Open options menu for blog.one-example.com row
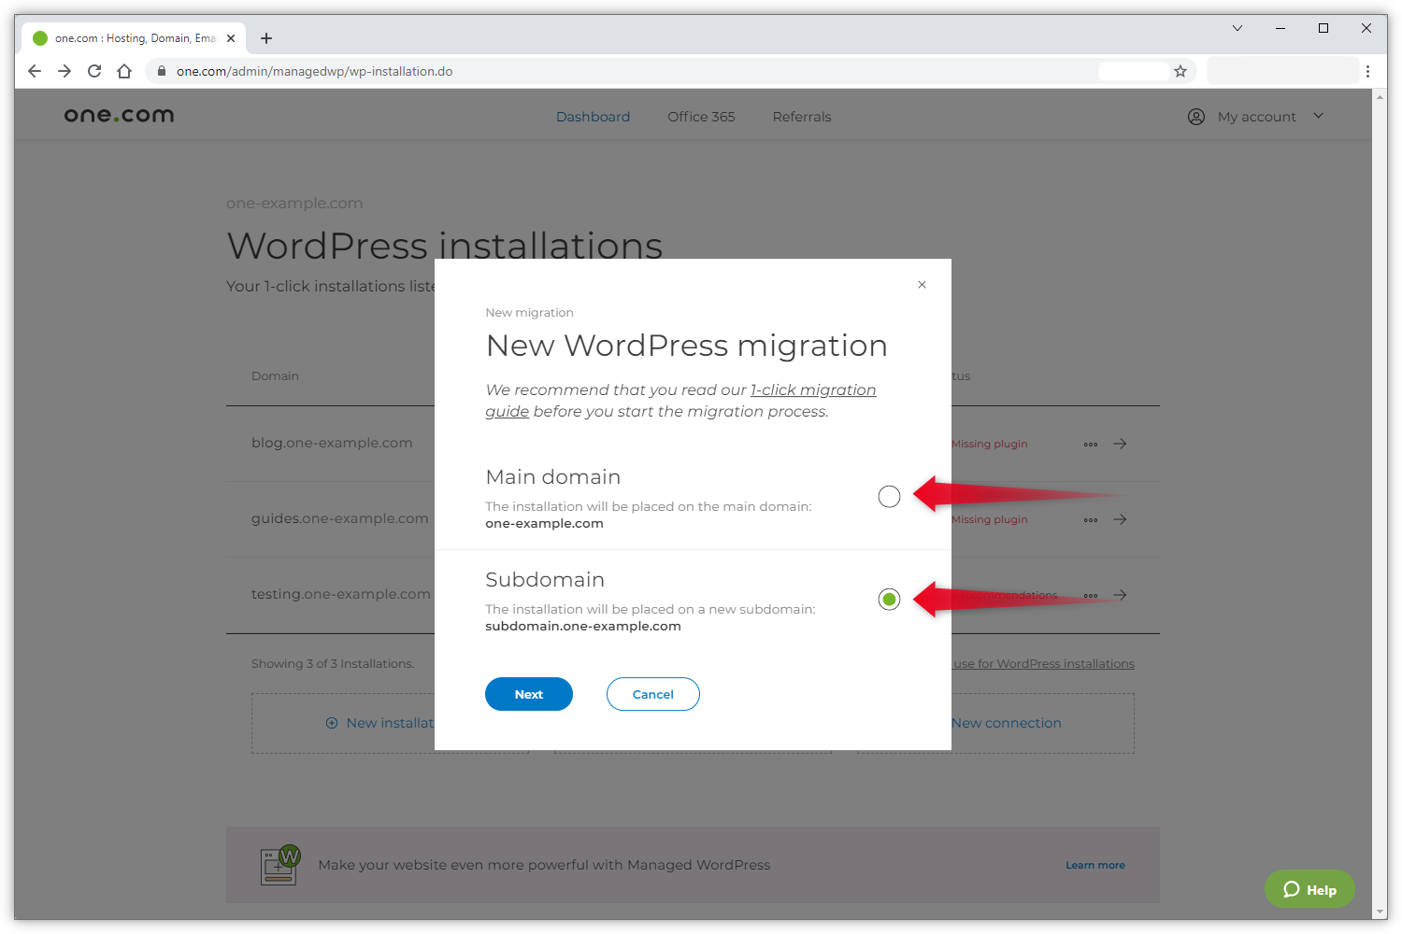Viewport: 1402px width, 934px height. click(1090, 445)
